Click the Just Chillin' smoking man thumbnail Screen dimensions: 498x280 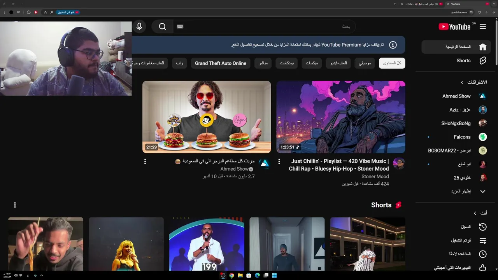(x=341, y=117)
